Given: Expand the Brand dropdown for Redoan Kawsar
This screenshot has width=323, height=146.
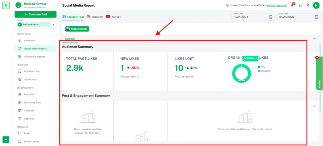Looking at the screenshot, I should [x=53, y=24].
